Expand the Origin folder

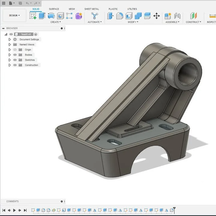pos(10,49)
